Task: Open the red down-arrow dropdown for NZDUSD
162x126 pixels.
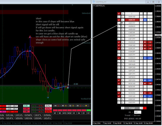Action: click(141, 93)
